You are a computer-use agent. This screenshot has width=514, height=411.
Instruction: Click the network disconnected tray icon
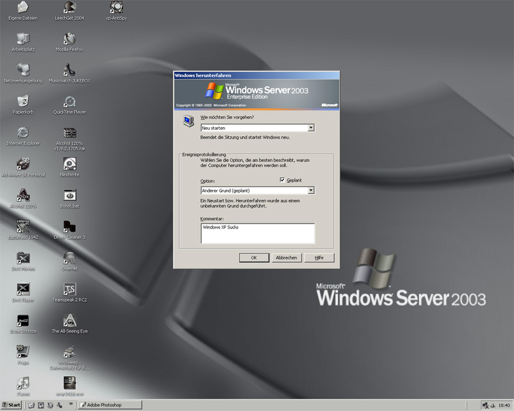point(486,405)
